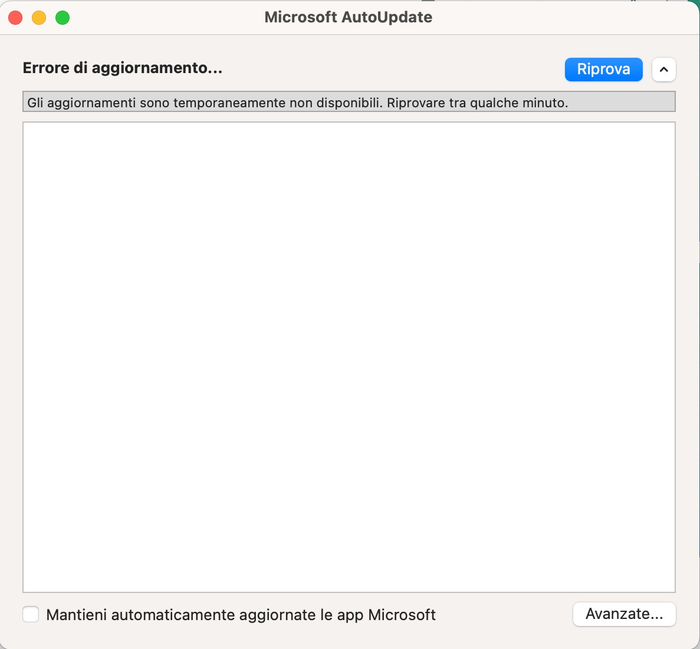
Task: Collapse details with the chevron-up button
Action: tap(664, 69)
